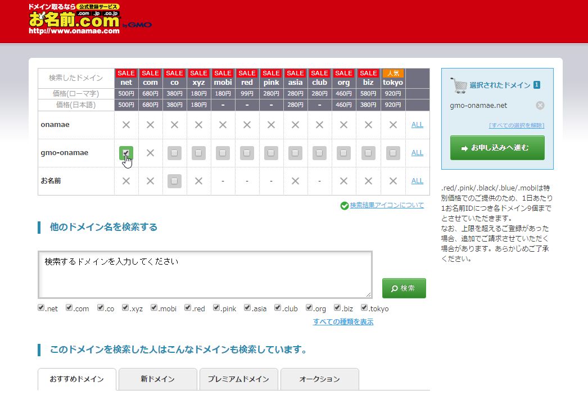The height and width of the screenshot is (395, 588).
Task: Click the お名前.com logo
Action: [x=75, y=19]
